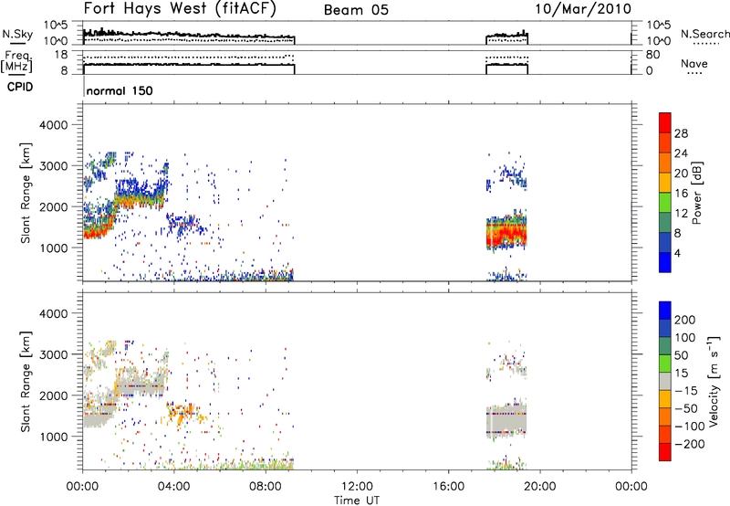Viewport: 730px width, 506px height.
Task: Click the '20' power colorbar tick label
Action: point(681,174)
